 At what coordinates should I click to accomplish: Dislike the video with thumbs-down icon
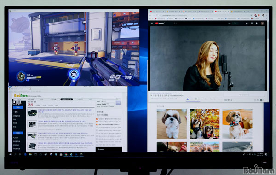[196, 99]
